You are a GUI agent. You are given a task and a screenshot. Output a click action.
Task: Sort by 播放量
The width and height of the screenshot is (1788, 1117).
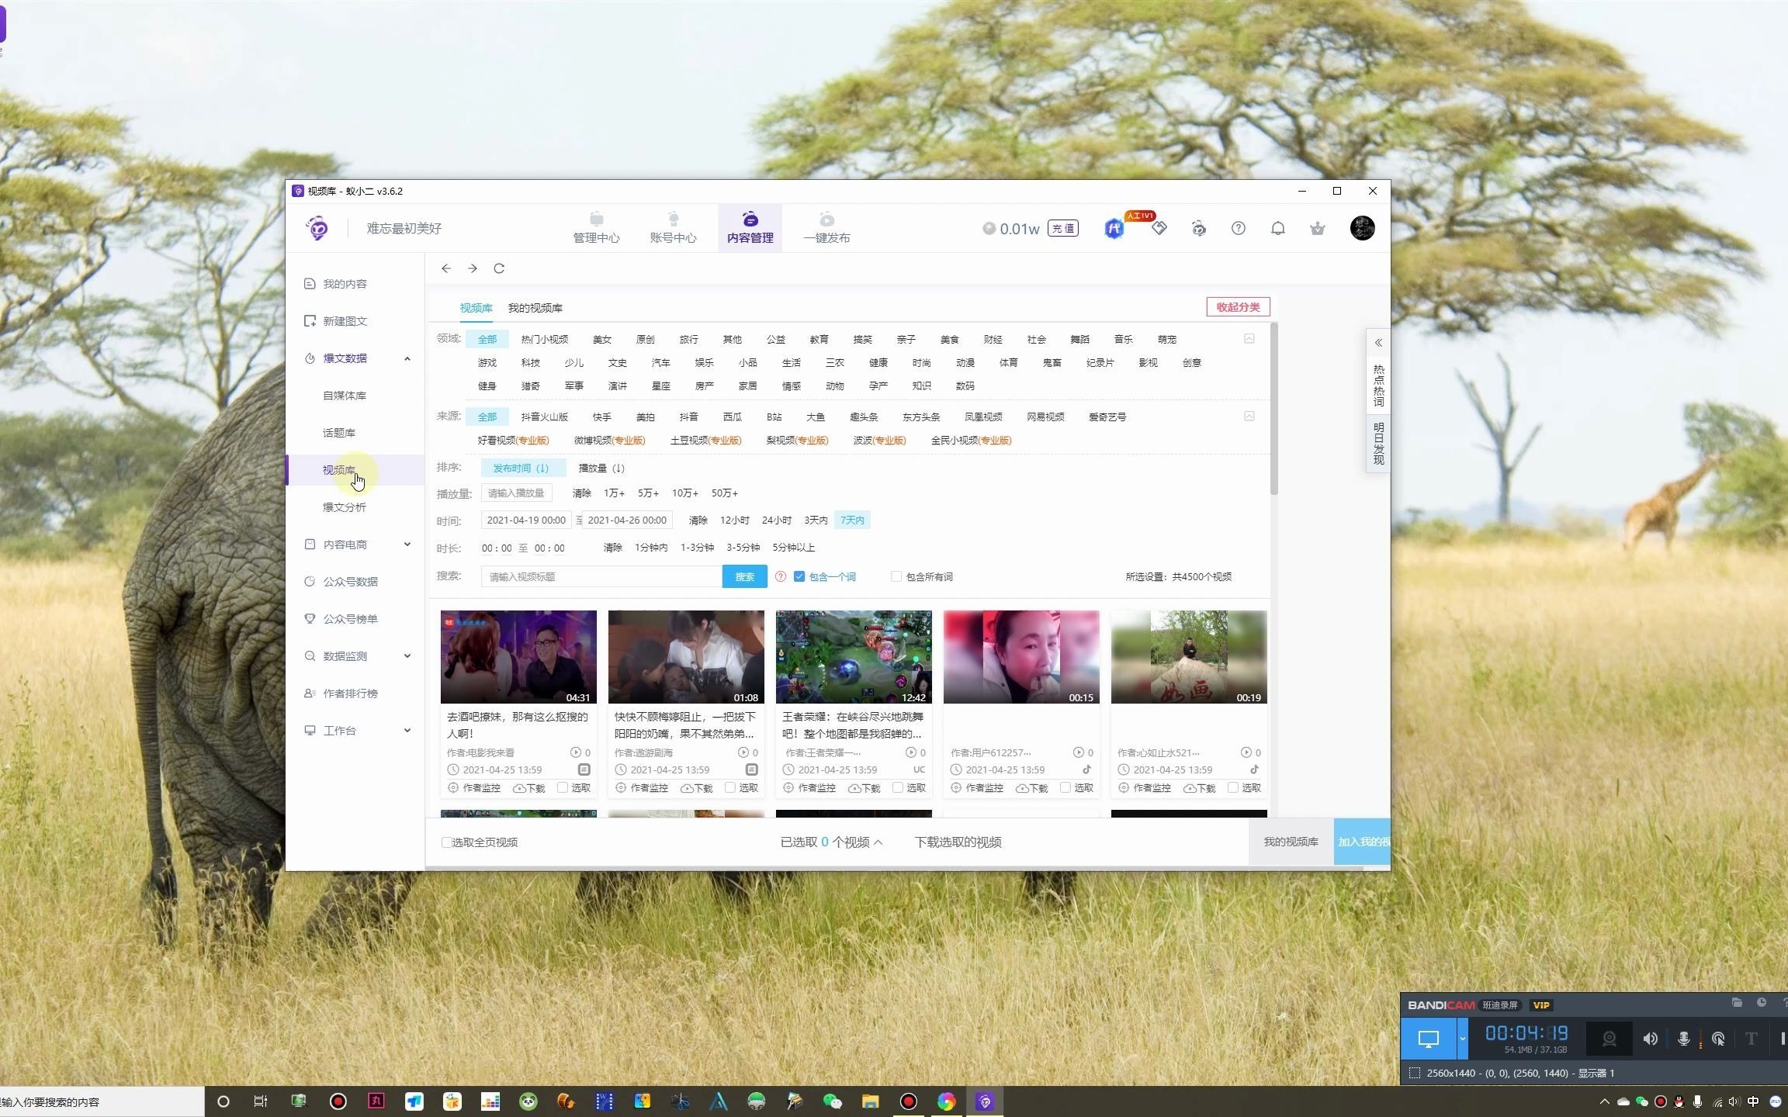601,469
